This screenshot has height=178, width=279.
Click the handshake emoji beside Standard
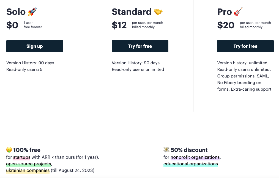coord(158,12)
